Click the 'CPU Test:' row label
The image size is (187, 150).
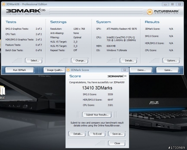point(11,34)
